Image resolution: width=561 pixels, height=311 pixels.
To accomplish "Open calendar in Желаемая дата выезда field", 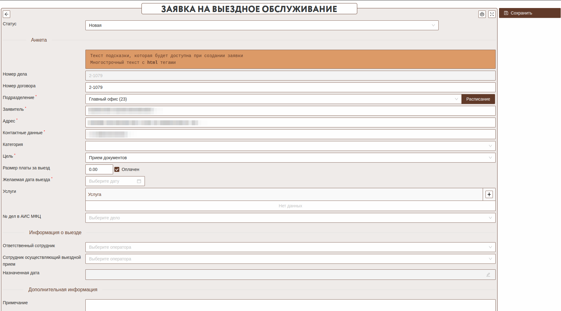I will pos(139,181).
